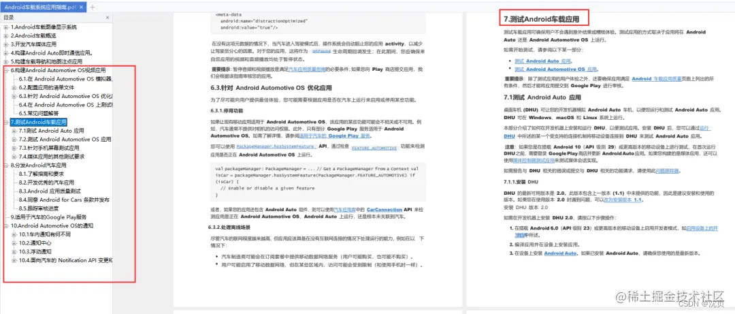This screenshot has width=735, height=314.
Task: Collapse chapter 6.构建Android Automotive OS视频应用 node
Action: [x=6, y=70]
